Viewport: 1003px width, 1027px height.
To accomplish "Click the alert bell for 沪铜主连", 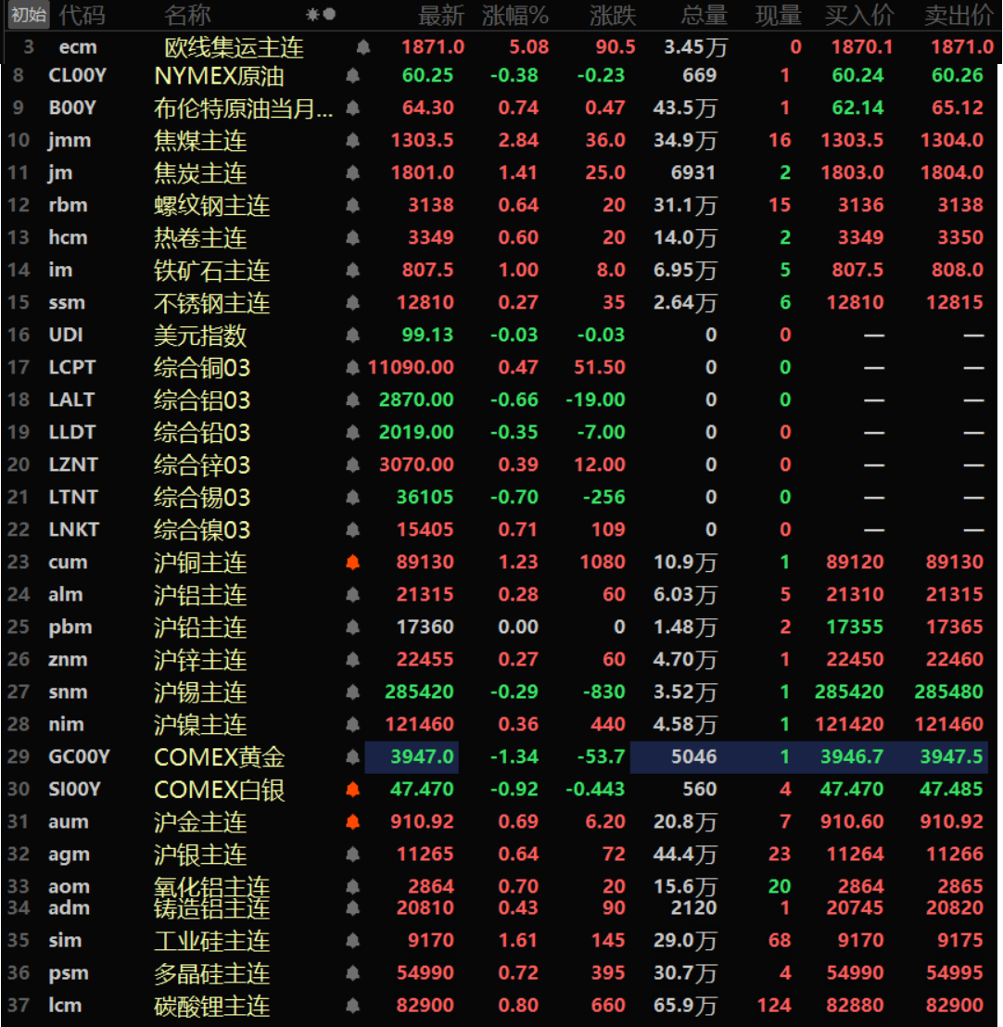I will 352,563.
